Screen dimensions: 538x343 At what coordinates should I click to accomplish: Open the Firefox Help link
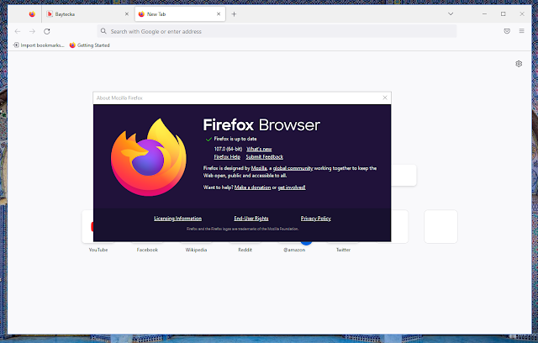click(227, 156)
